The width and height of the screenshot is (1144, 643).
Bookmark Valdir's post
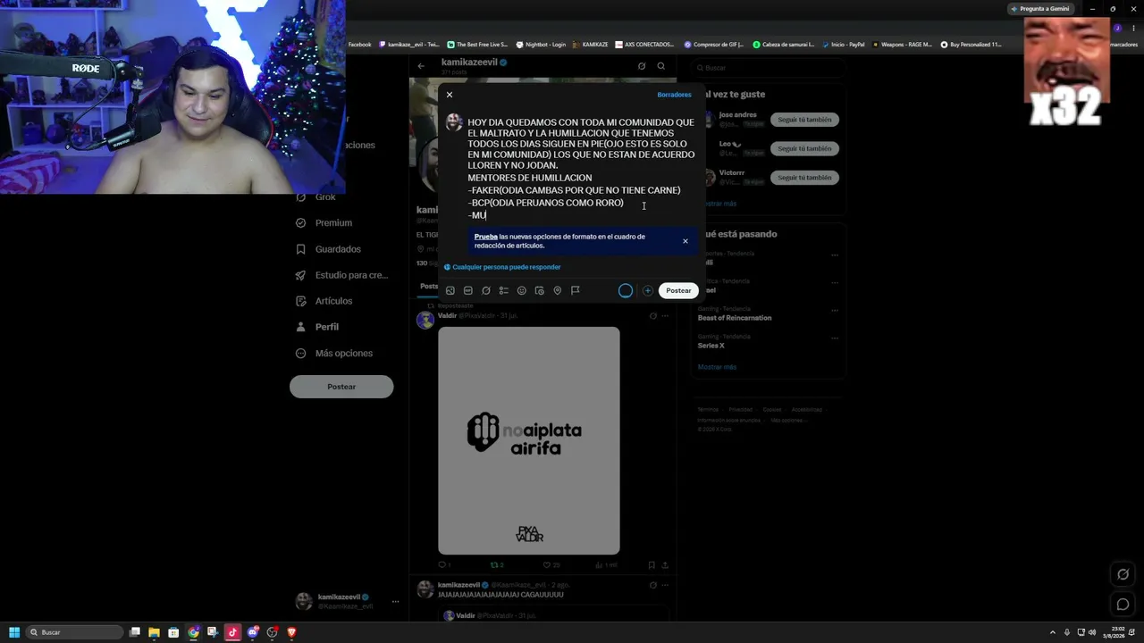tap(652, 565)
